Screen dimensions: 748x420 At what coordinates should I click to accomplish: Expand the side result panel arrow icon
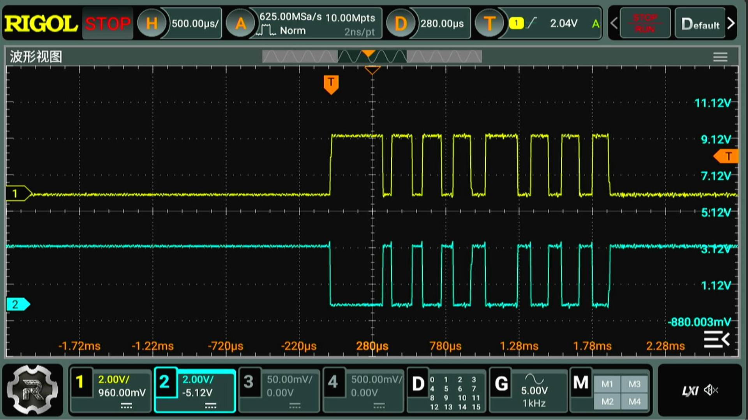[716, 339]
